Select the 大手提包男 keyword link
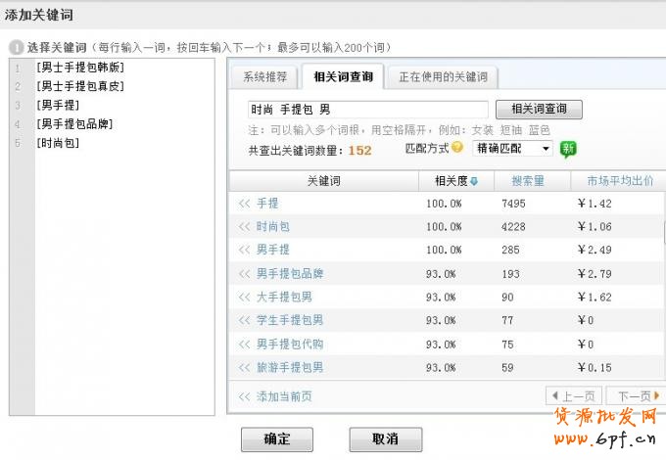This screenshot has width=666, height=460. 284,298
